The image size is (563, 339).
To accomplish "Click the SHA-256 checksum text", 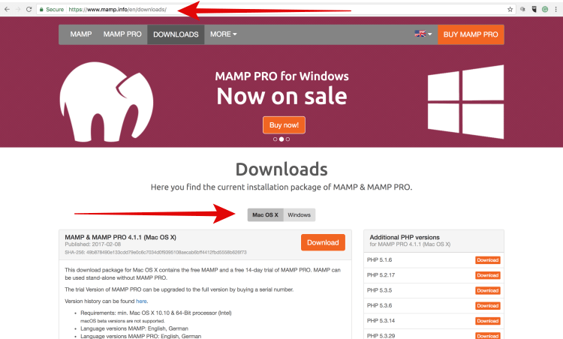I will (155, 253).
